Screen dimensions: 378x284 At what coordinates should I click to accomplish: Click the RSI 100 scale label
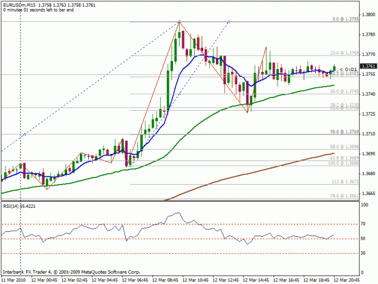[x=365, y=205]
